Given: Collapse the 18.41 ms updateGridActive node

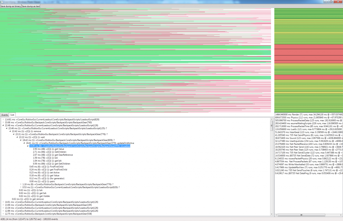Looking at the screenshot, I should pyautogui.click(x=24, y=143).
